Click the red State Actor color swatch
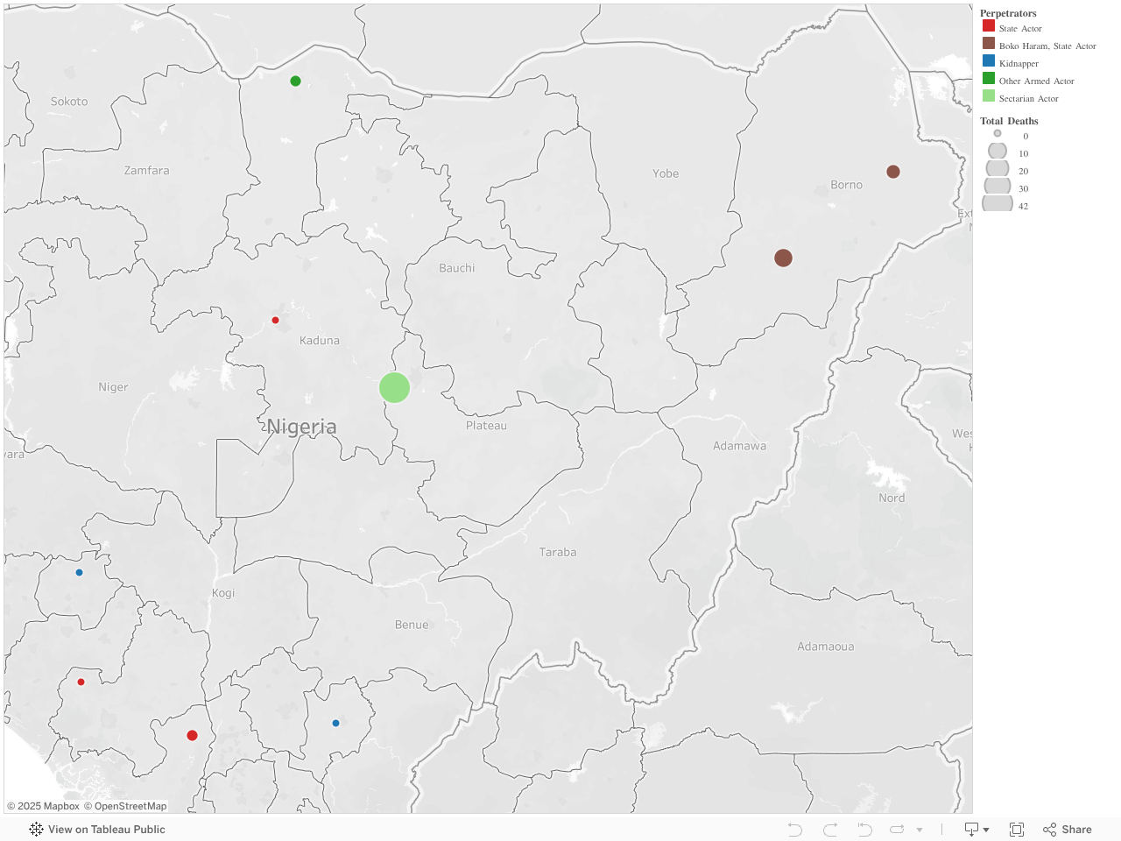Image resolution: width=1121 pixels, height=841 pixels. (990, 25)
